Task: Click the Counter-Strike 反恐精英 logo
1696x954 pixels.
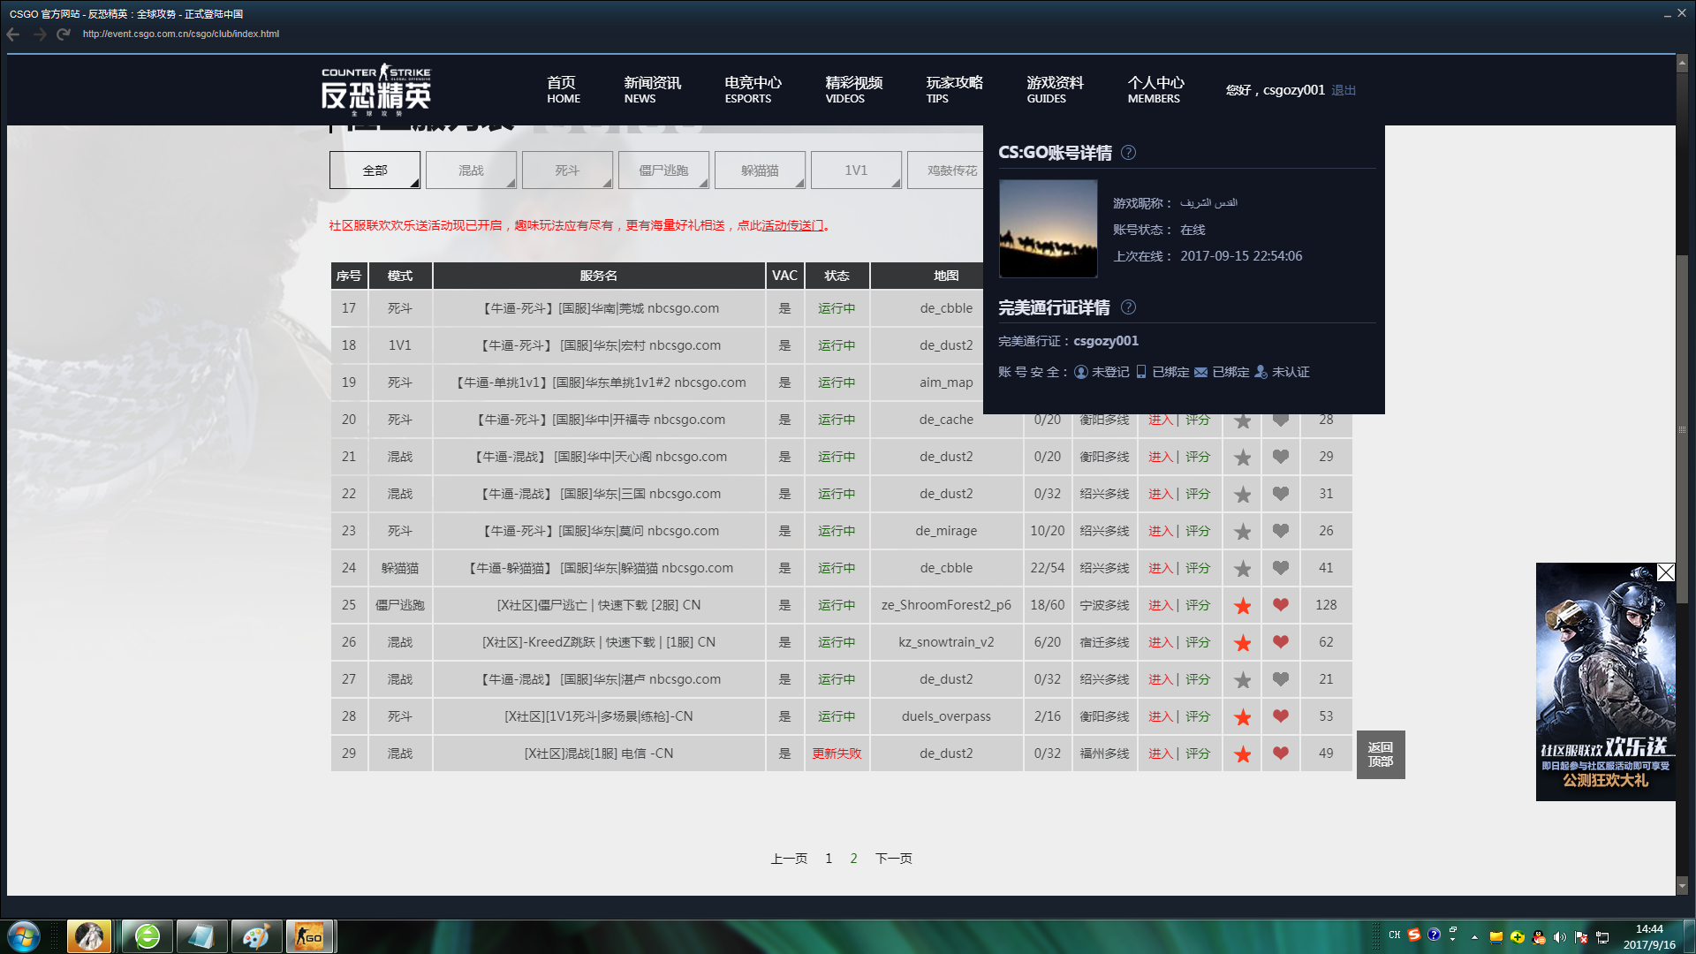Action: [376, 89]
